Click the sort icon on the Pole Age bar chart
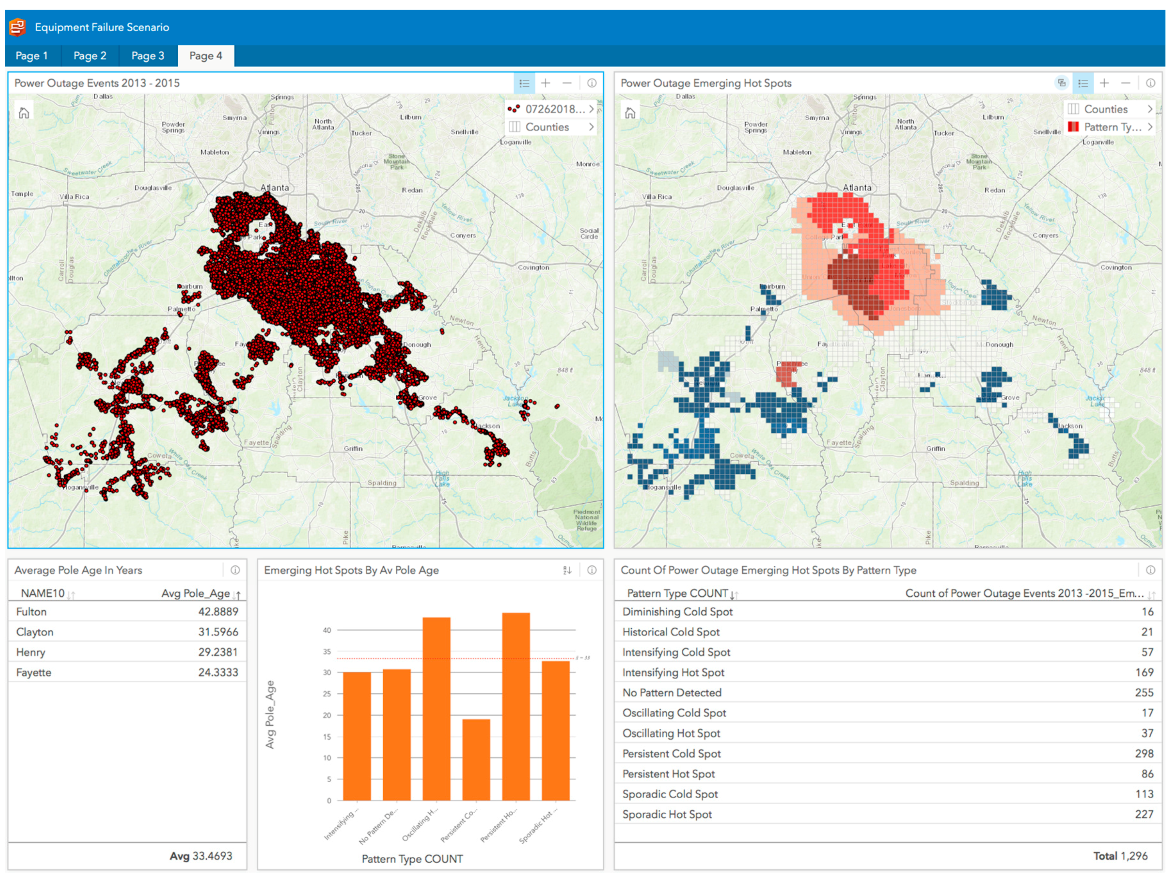 pos(567,570)
